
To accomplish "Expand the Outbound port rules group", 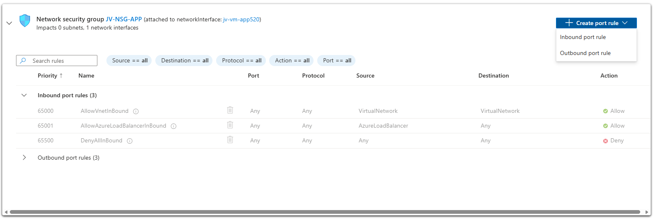I will click(x=24, y=158).
